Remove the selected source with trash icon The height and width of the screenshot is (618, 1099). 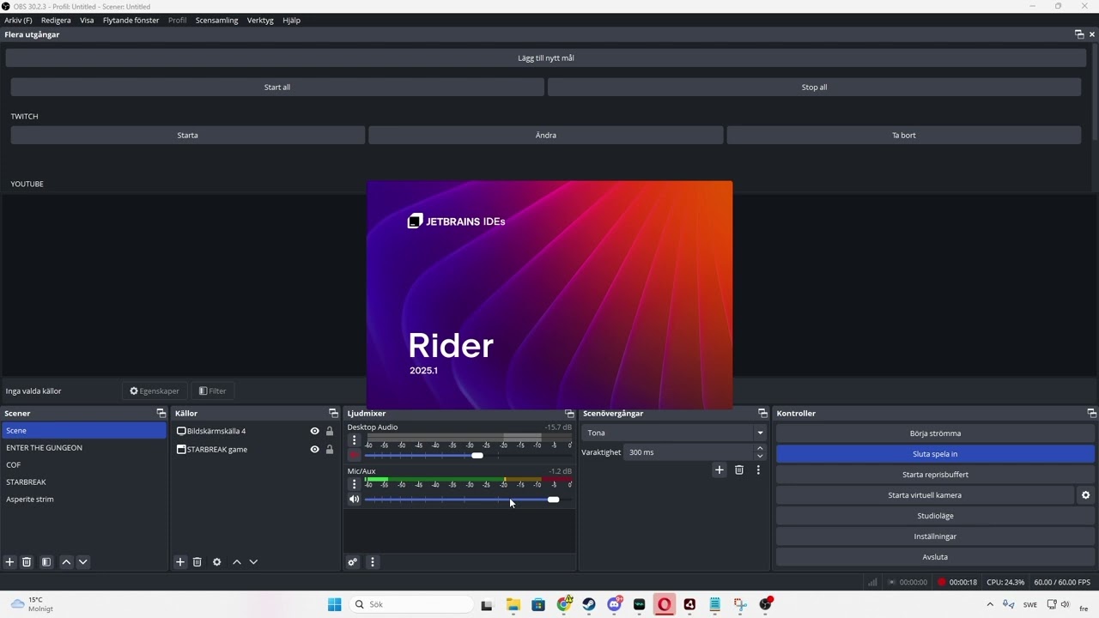(197, 562)
